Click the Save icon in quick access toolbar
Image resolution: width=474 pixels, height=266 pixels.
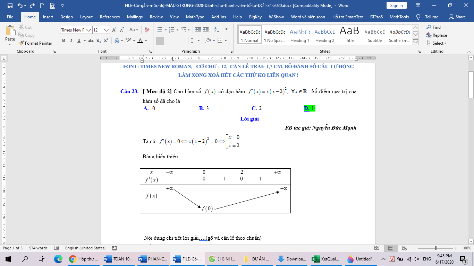(x=10, y=6)
